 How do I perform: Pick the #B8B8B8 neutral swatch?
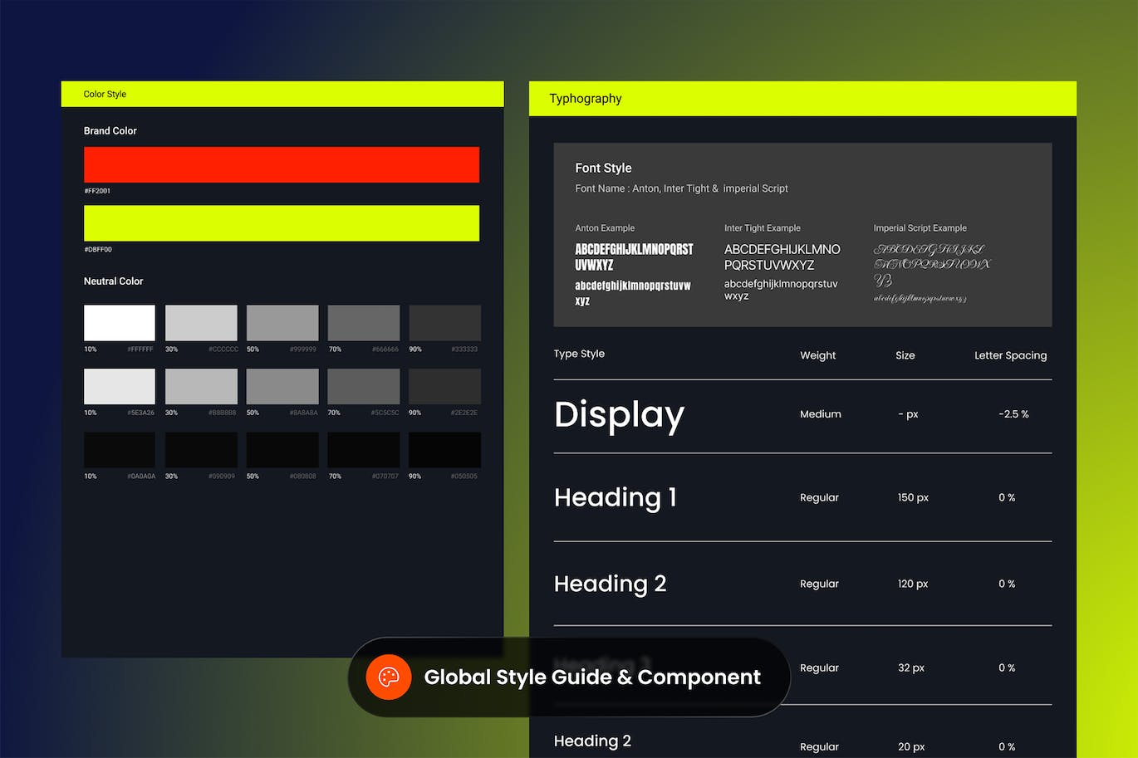coord(201,387)
